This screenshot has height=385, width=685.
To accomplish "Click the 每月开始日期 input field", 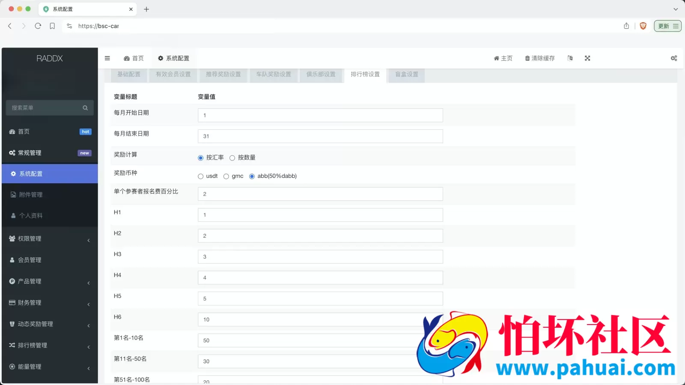I will click(320, 116).
